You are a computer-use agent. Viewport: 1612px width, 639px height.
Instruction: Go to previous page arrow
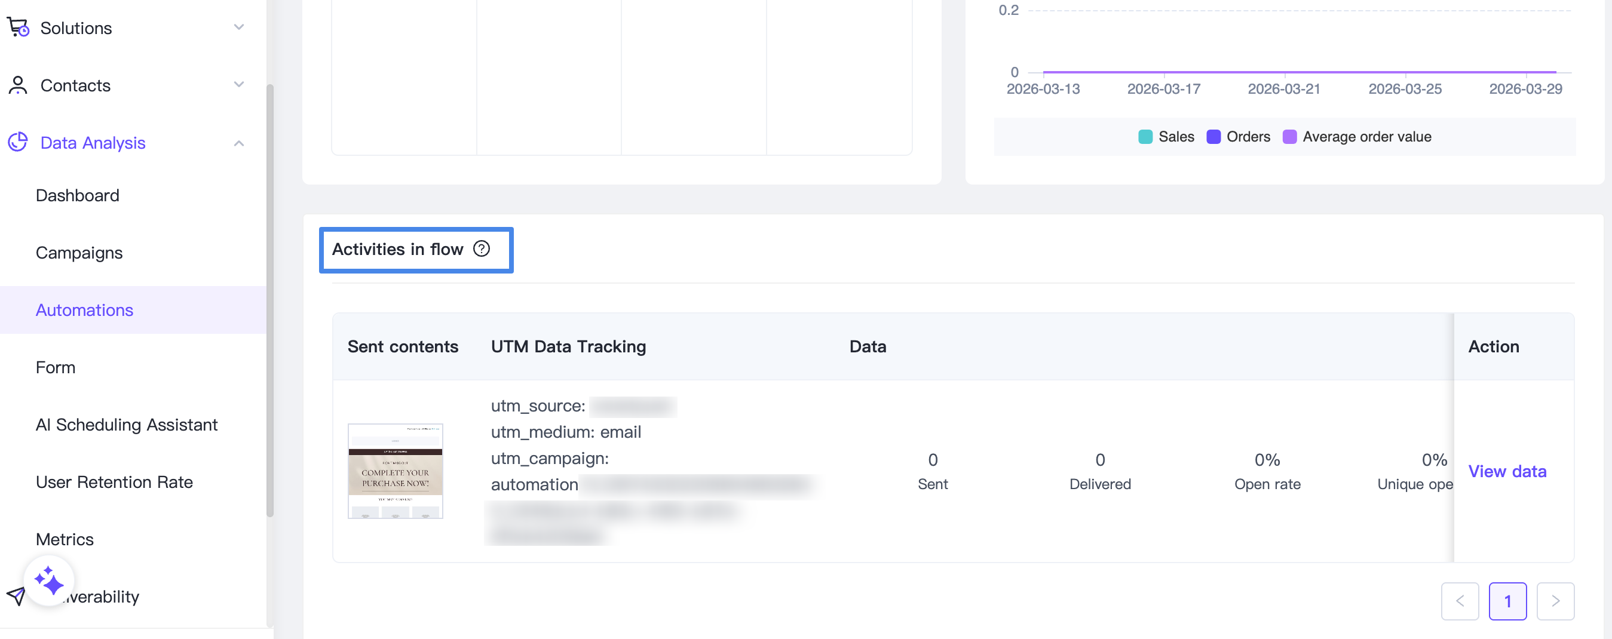tap(1459, 601)
